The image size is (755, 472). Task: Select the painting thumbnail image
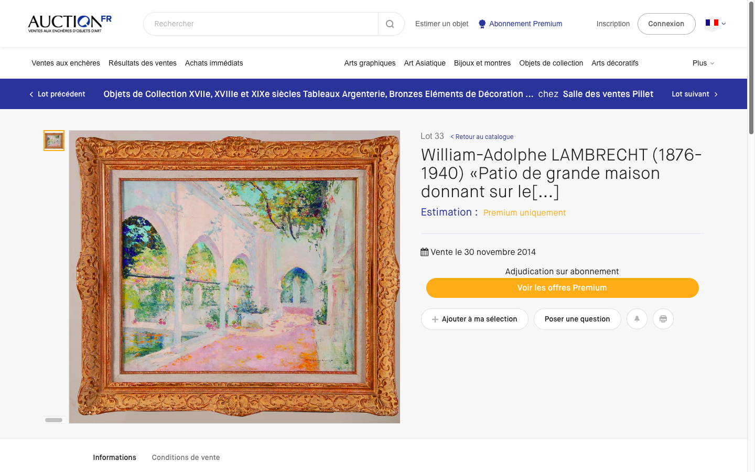coord(54,141)
